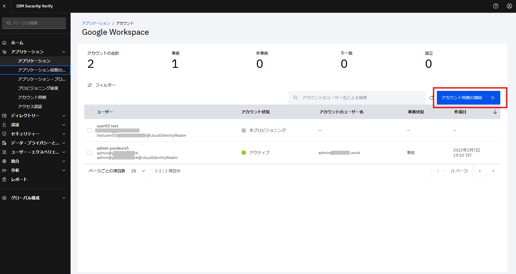The image size is (516, 274).
Task: Check the user02 test row checkbox
Action: point(90,130)
